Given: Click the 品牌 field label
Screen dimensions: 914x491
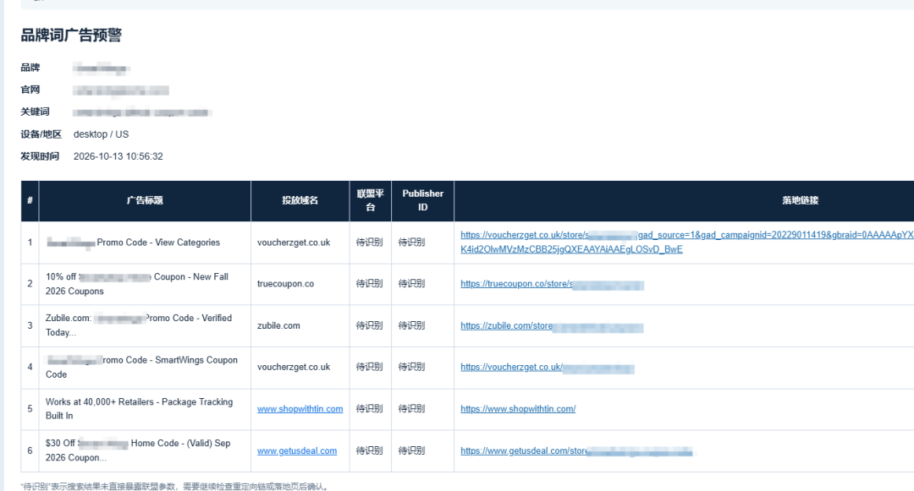Looking at the screenshot, I should coord(30,68).
